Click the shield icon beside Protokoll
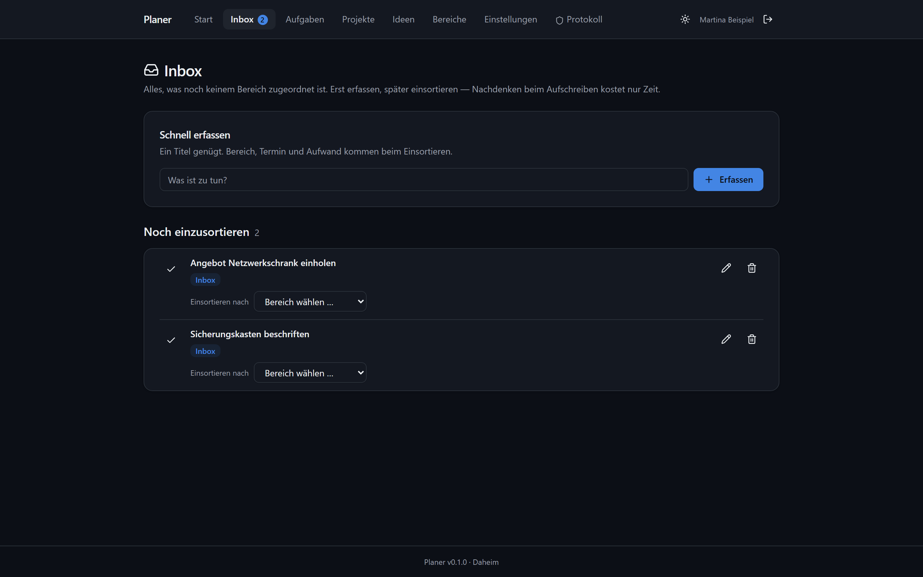Viewport: 923px width, 577px height. (x=559, y=20)
